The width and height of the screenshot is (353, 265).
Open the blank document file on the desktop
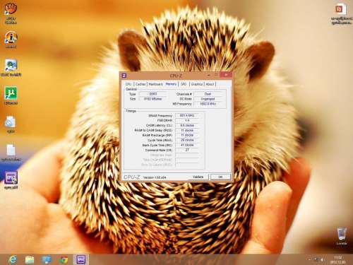11,153
